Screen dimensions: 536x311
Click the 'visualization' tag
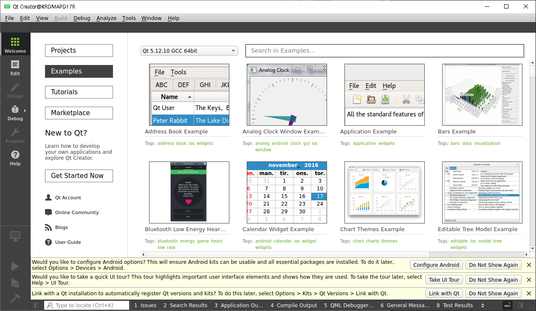point(487,143)
